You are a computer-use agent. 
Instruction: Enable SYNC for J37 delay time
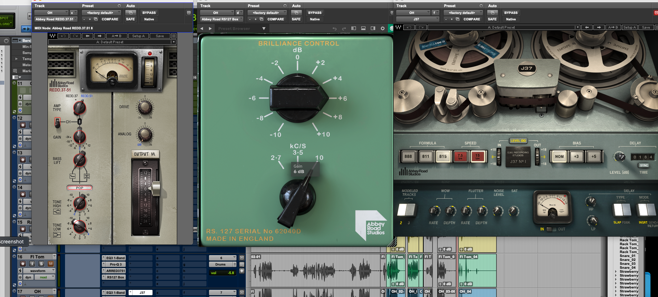(644, 165)
